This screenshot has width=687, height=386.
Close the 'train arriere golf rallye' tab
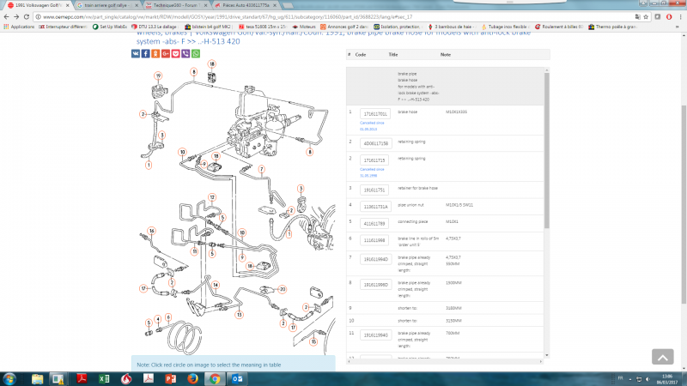pyautogui.click(x=137, y=5)
